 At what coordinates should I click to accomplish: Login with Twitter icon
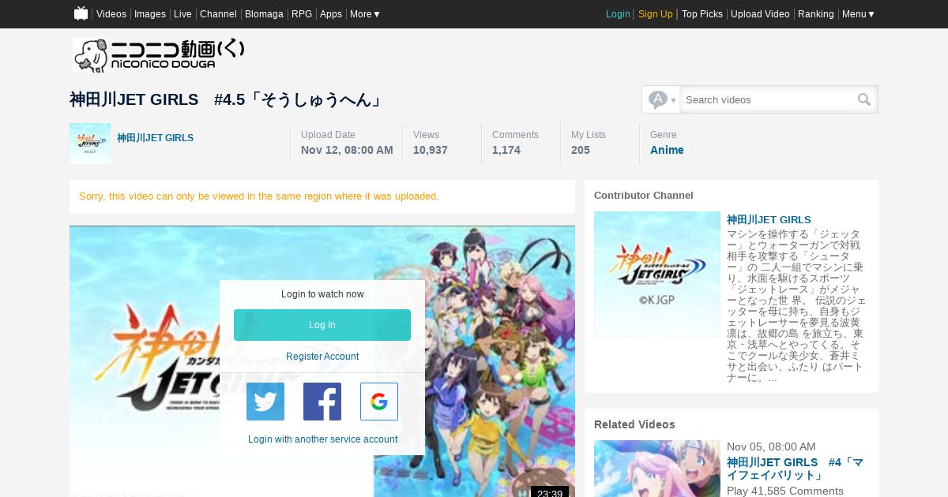click(x=265, y=402)
